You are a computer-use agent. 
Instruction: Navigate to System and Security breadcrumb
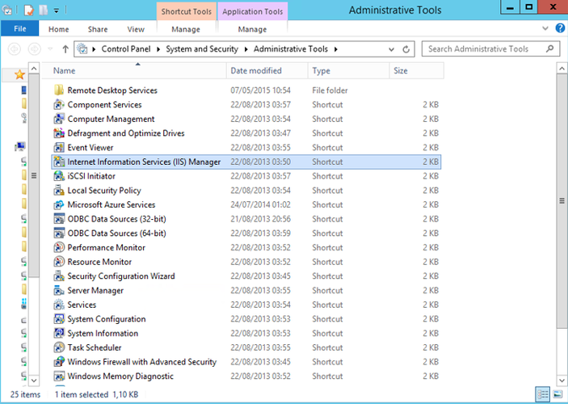click(202, 49)
